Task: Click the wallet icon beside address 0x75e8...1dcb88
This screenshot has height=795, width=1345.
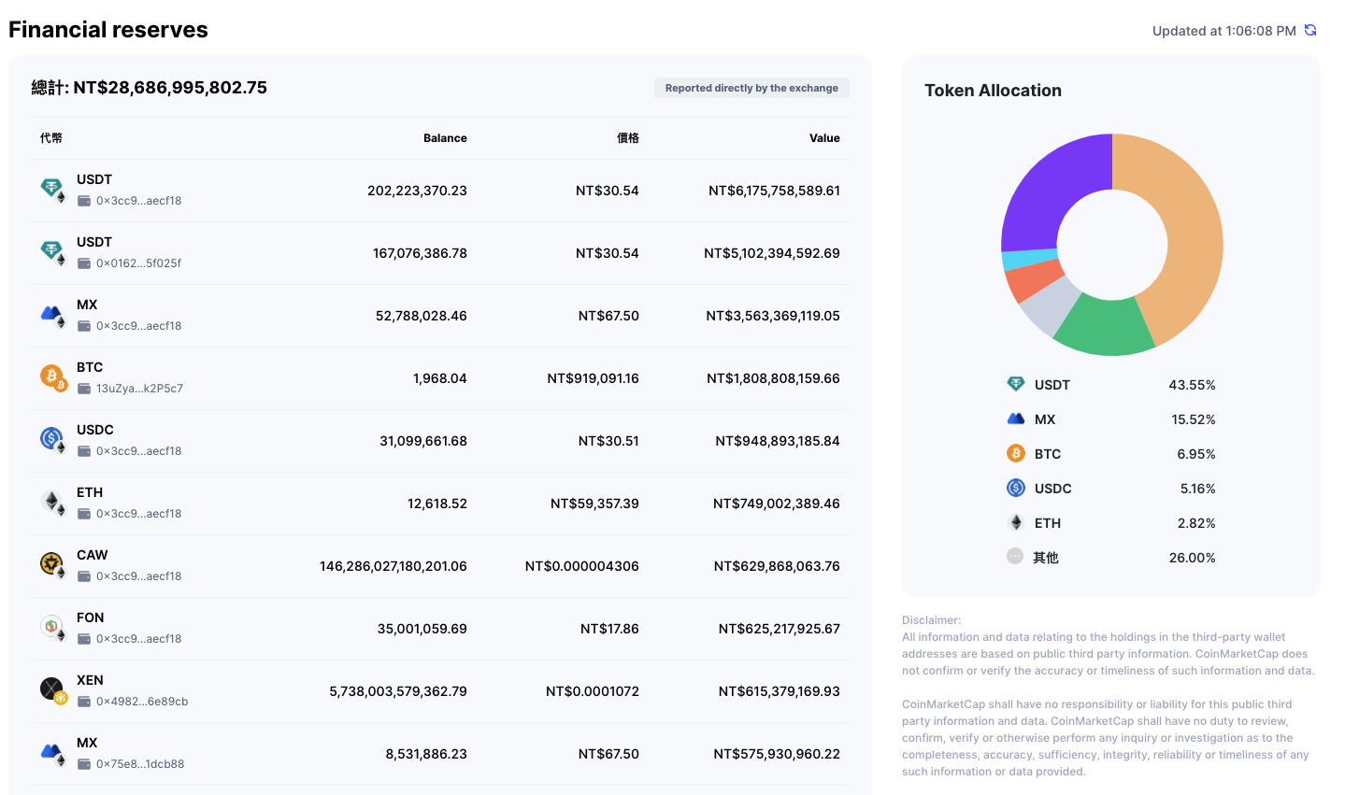Action: pyautogui.click(x=84, y=764)
